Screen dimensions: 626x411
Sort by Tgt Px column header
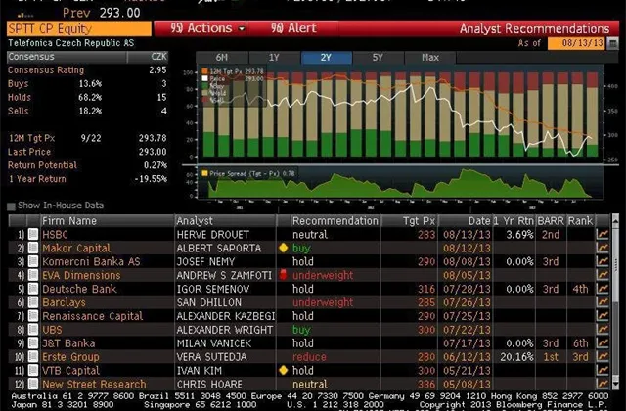410,221
